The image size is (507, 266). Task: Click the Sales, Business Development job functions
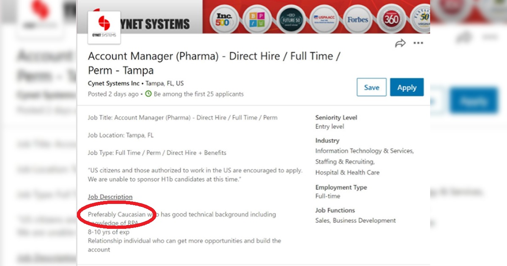click(356, 220)
